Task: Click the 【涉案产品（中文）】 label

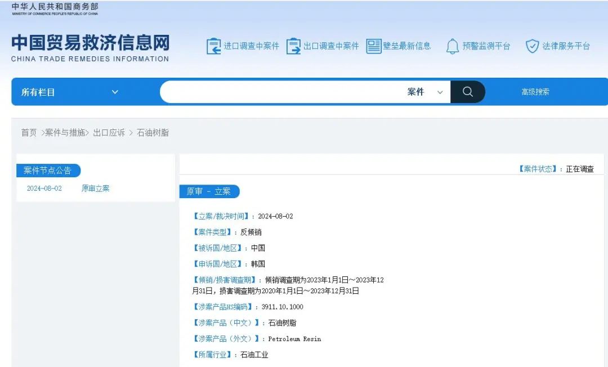Action: click(226, 323)
